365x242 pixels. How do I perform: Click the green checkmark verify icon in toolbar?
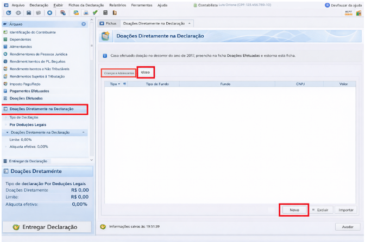[x=96, y=12]
